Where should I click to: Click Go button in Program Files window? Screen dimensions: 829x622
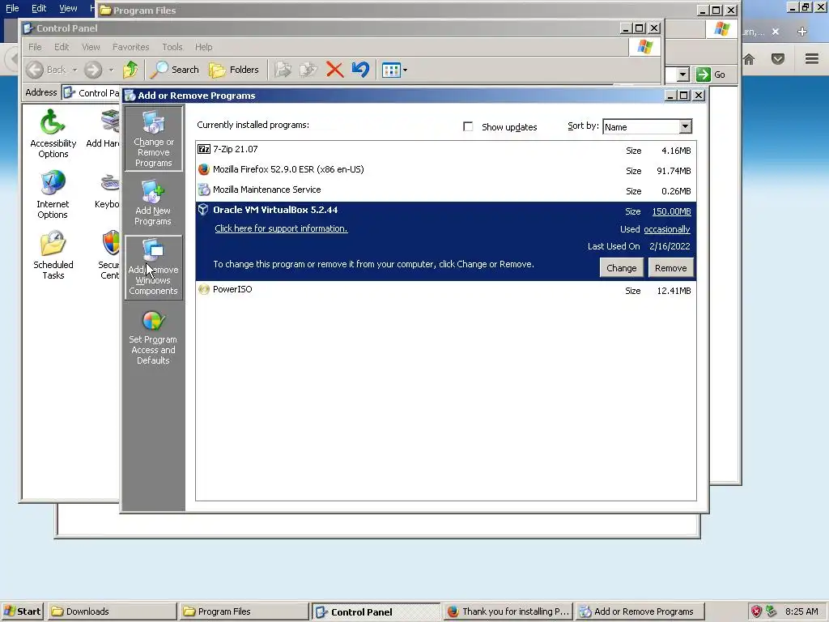(x=711, y=74)
